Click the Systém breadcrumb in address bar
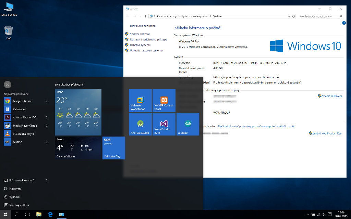Screen dimensions: 351x219 [x=217, y=16]
